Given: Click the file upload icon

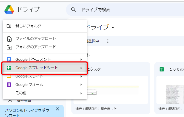Looking at the screenshot, I should click(9, 39).
